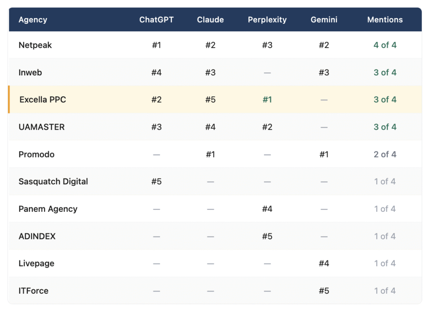Click Excella PPC's ChatGPT rank #2

157,100
